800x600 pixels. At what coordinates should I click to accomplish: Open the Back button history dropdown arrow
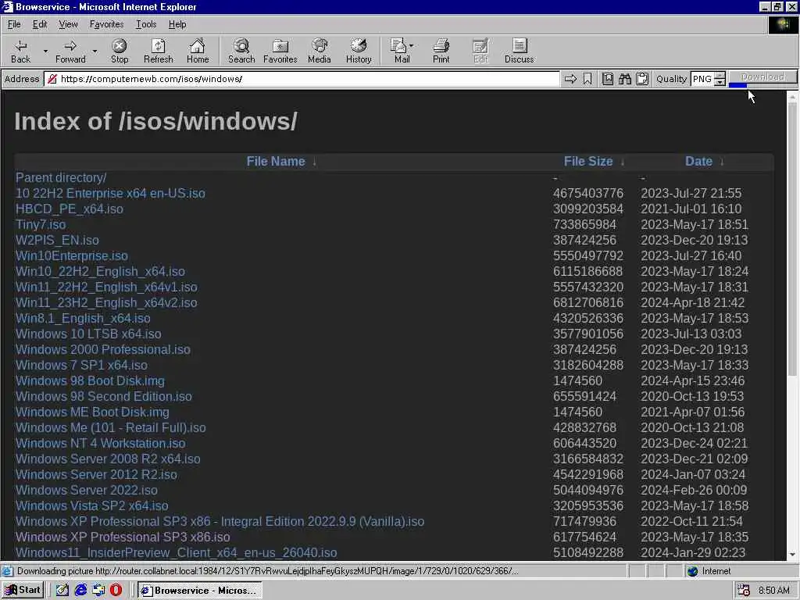tap(45, 51)
